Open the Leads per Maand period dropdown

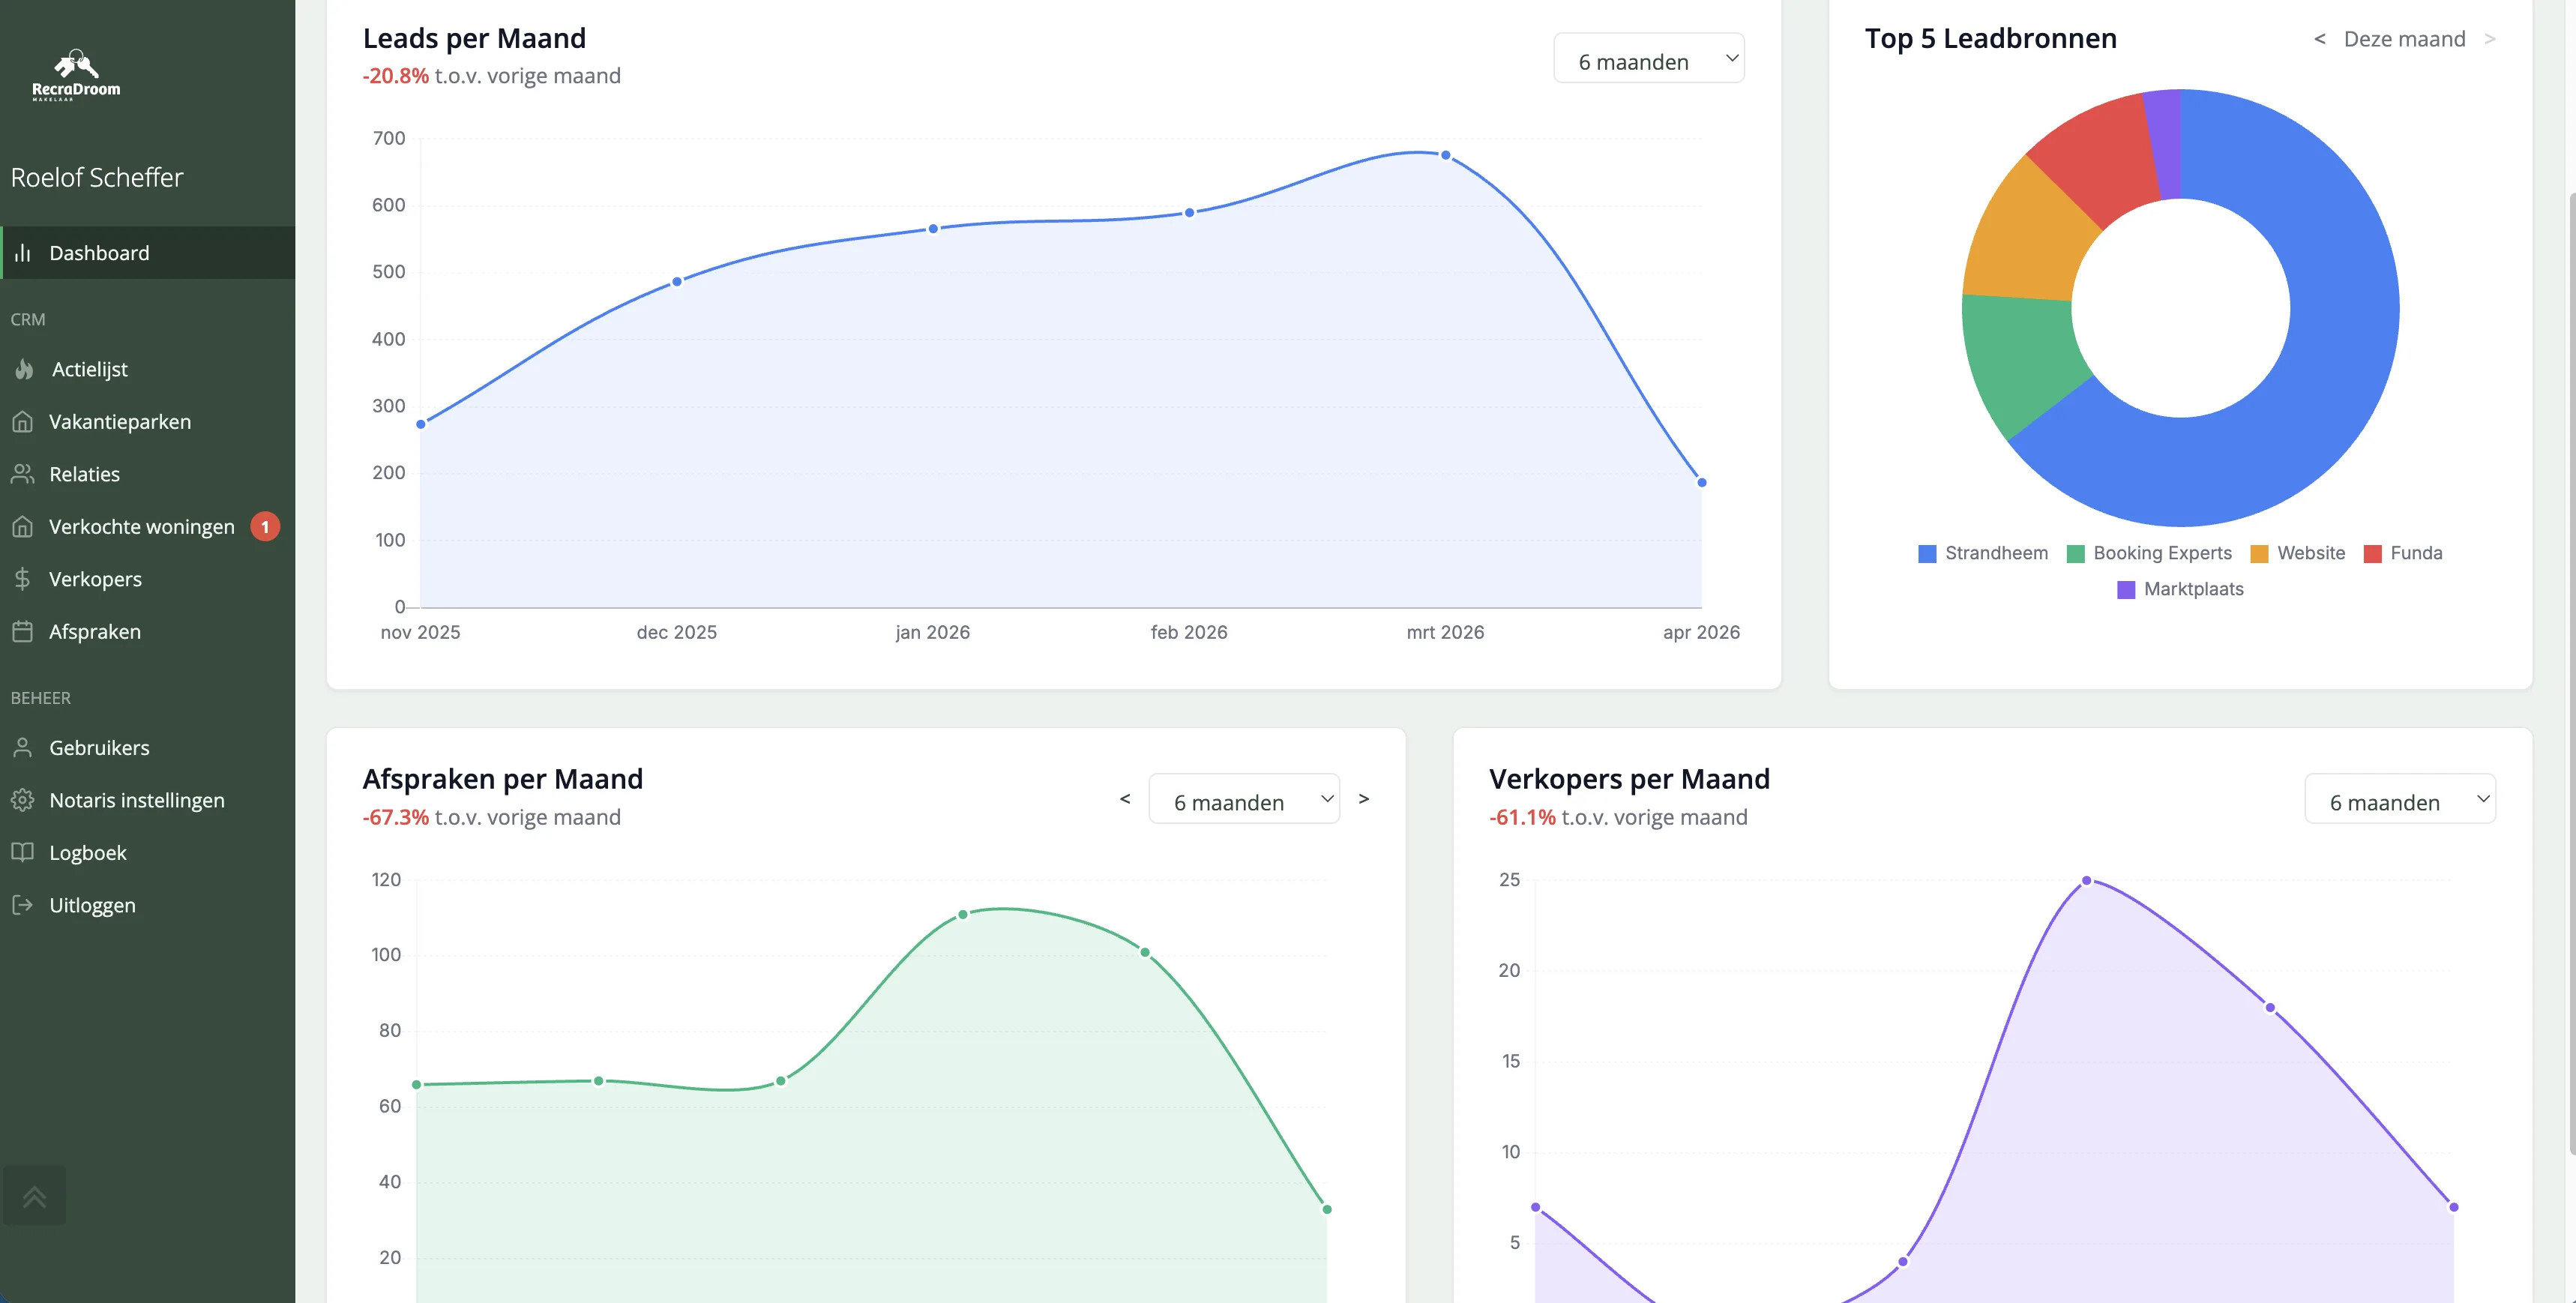1648,59
